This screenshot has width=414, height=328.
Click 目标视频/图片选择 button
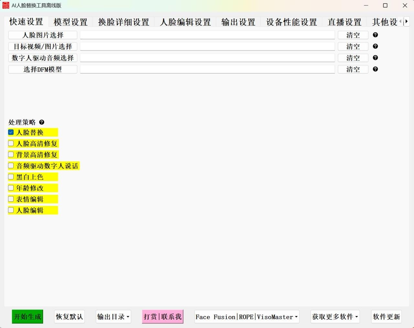pyautogui.click(x=43, y=46)
